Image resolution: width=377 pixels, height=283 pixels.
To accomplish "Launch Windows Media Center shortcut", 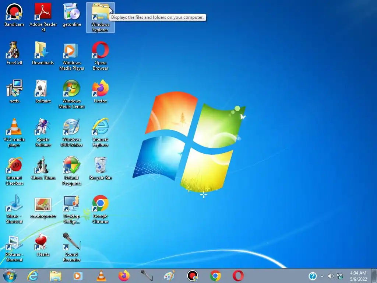I will point(72,94).
